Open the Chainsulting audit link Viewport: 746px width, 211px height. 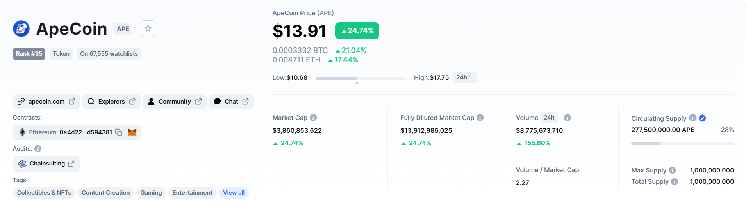[46, 164]
